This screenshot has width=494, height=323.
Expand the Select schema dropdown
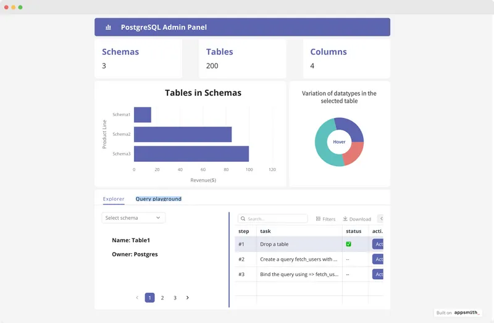pyautogui.click(x=133, y=218)
